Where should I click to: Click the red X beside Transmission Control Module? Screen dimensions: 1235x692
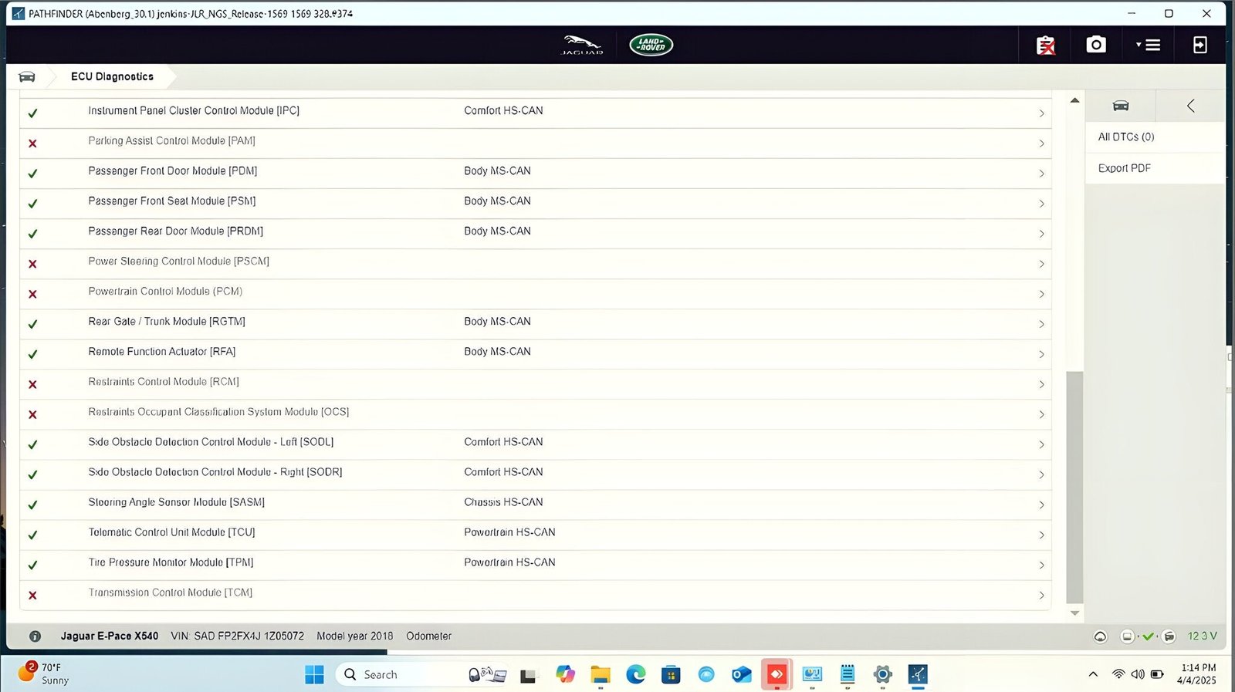tap(32, 595)
